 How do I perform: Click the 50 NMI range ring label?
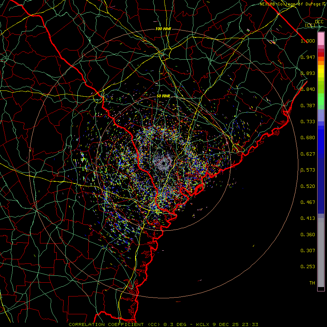click(x=163, y=96)
